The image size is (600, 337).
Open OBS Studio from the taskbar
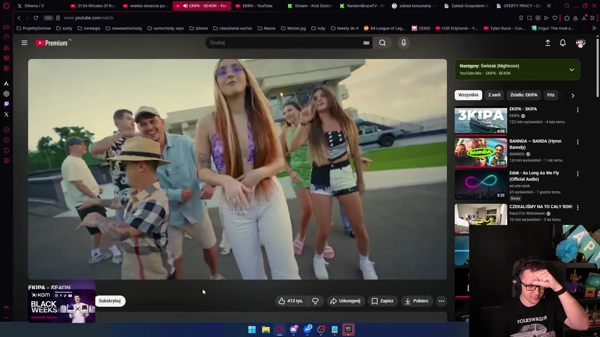pos(321,330)
